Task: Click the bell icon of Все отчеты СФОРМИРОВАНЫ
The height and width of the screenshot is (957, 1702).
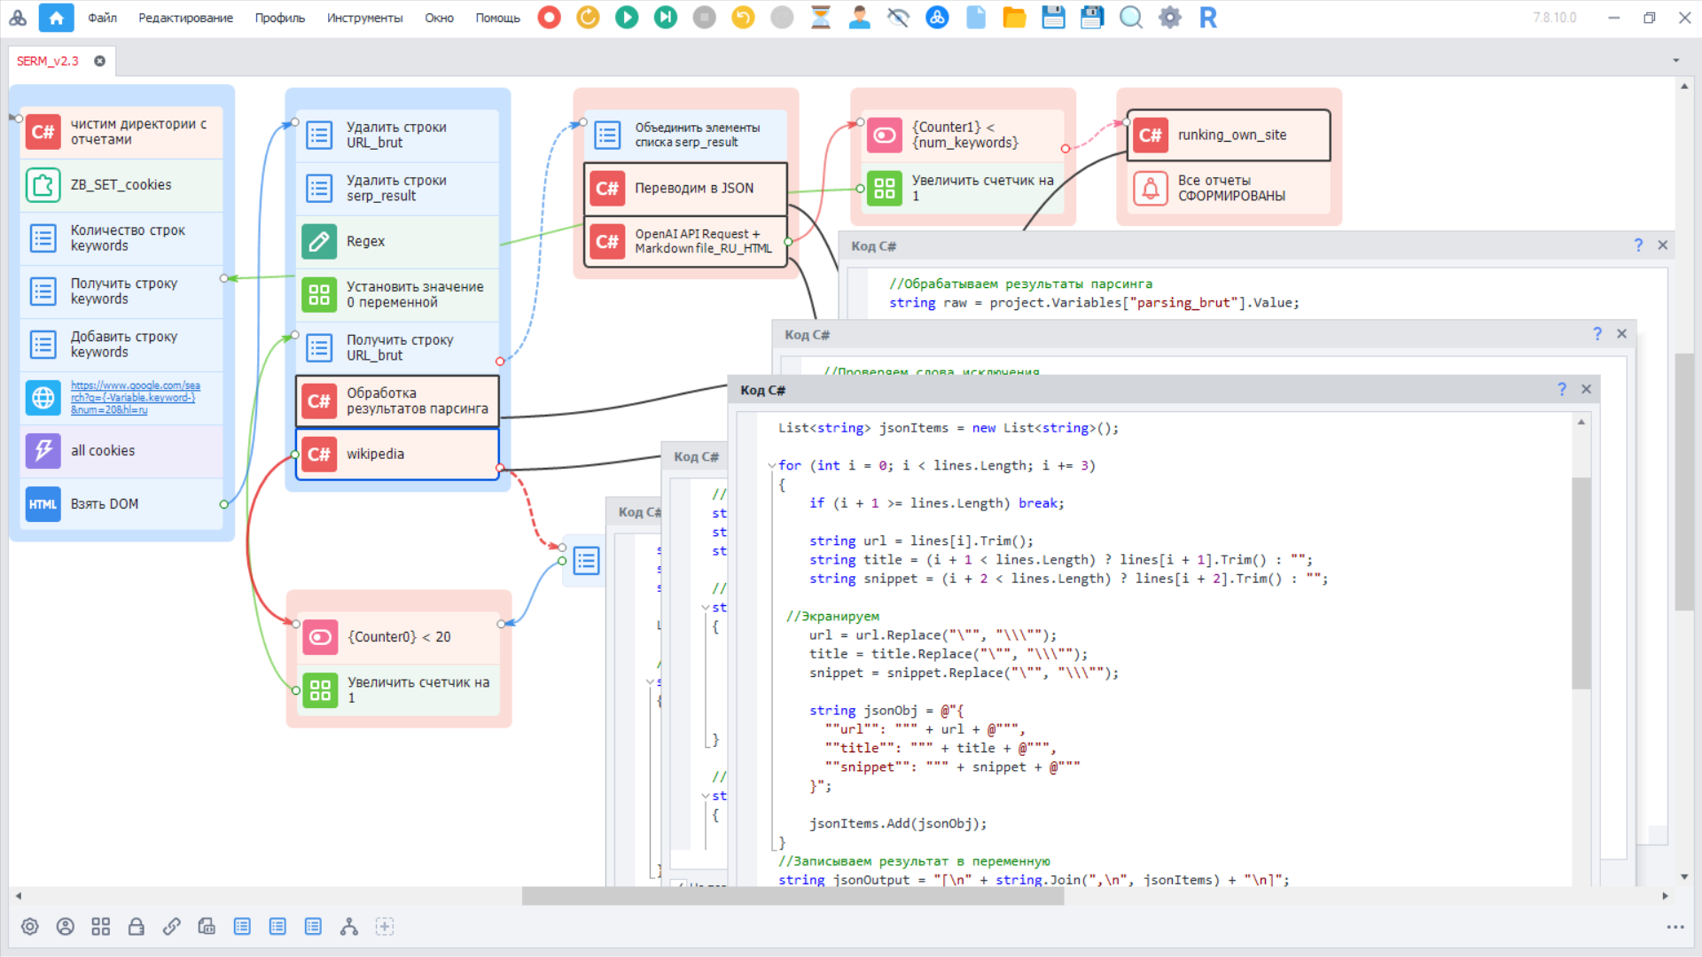Action: [1151, 188]
